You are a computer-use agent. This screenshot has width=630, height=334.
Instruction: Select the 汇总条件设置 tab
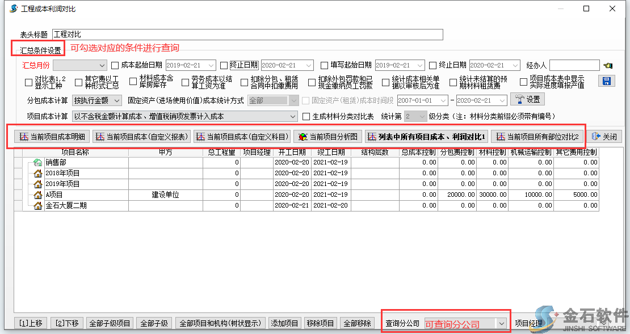click(x=40, y=50)
